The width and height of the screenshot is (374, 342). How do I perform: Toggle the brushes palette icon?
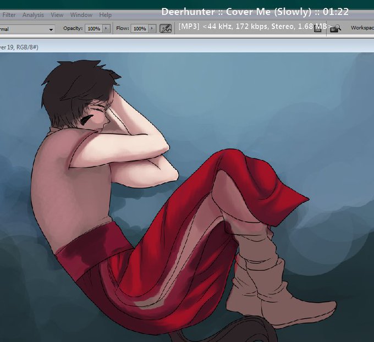[318, 29]
